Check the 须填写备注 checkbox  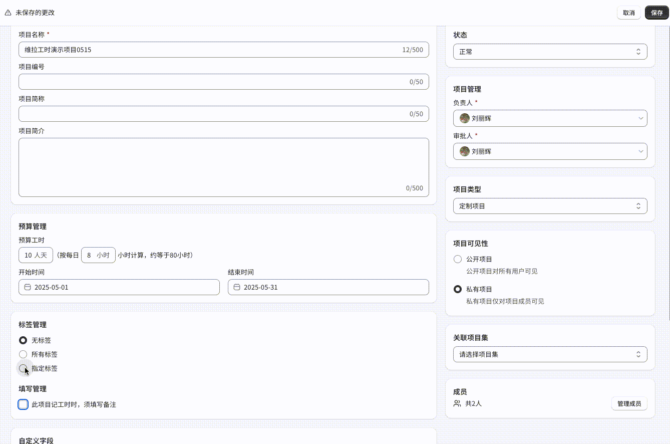(x=23, y=404)
